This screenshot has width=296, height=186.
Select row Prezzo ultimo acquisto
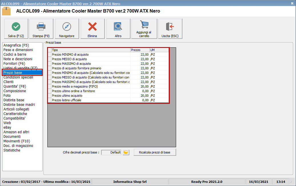[108, 96]
